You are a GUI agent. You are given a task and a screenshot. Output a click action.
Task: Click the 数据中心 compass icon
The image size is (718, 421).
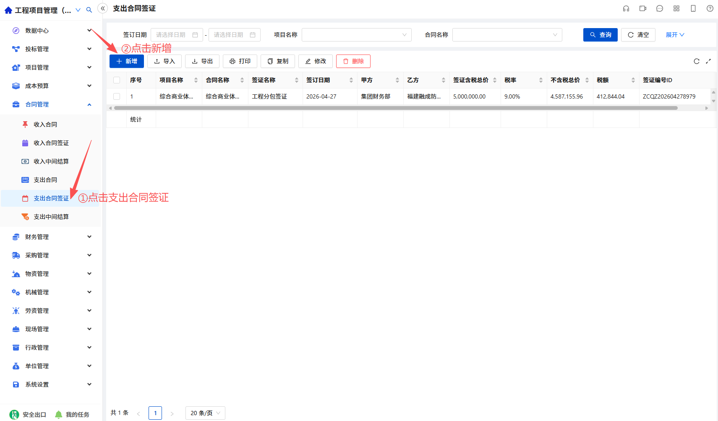point(16,31)
